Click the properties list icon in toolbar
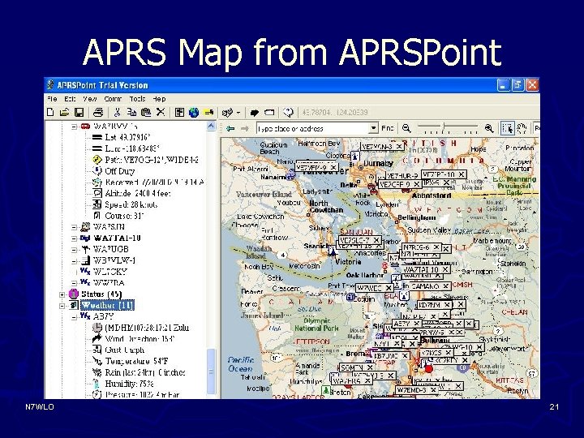Viewport: 584px width, 438px height. click(x=179, y=112)
